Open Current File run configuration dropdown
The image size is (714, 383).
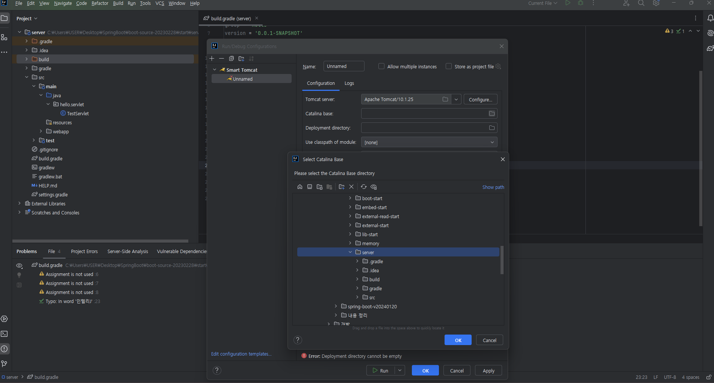coord(543,3)
